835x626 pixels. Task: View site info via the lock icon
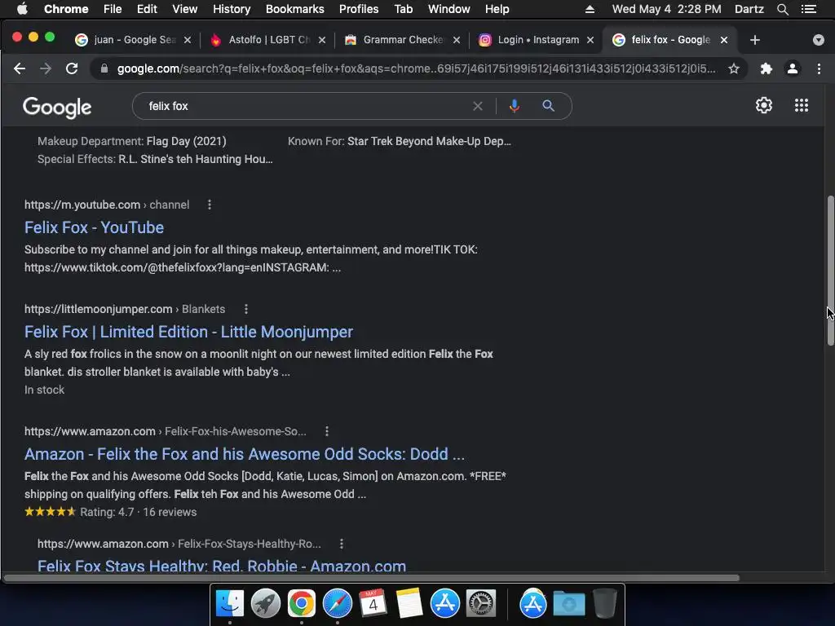tap(104, 68)
